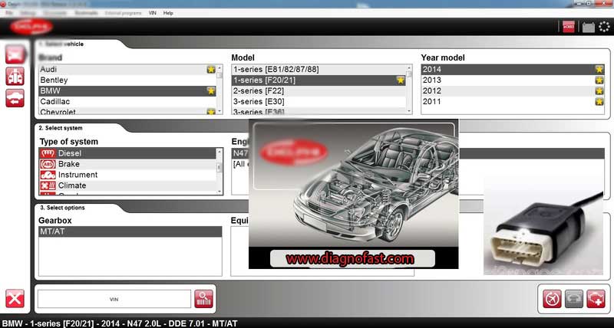The height and width of the screenshot is (328, 614).
Task: Check the battery voltage icon
Action: click(588, 27)
